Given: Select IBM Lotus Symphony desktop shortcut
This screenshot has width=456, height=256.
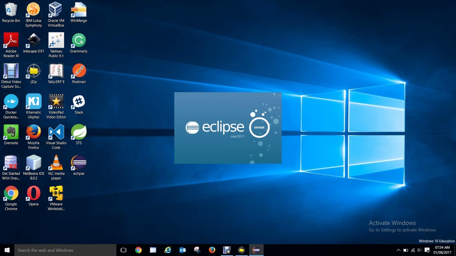Looking at the screenshot, I should point(33,15).
